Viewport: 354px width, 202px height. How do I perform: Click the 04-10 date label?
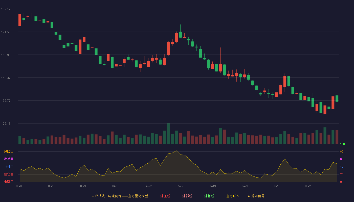[116, 186]
